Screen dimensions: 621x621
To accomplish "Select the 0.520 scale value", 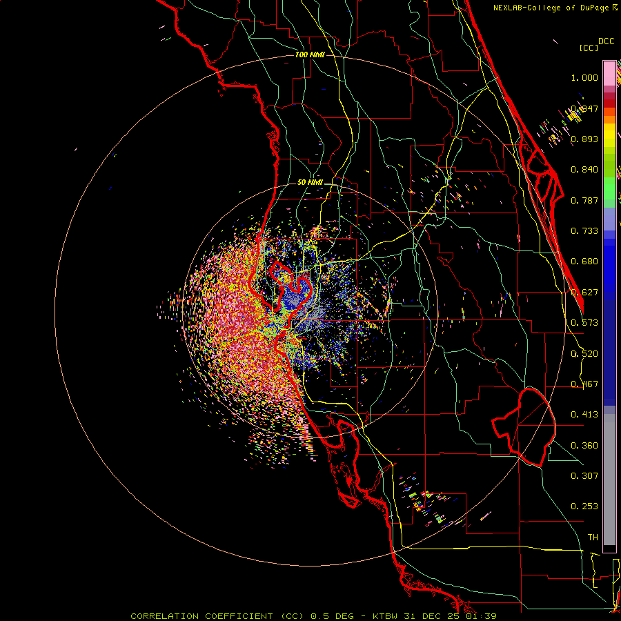I will [x=584, y=354].
